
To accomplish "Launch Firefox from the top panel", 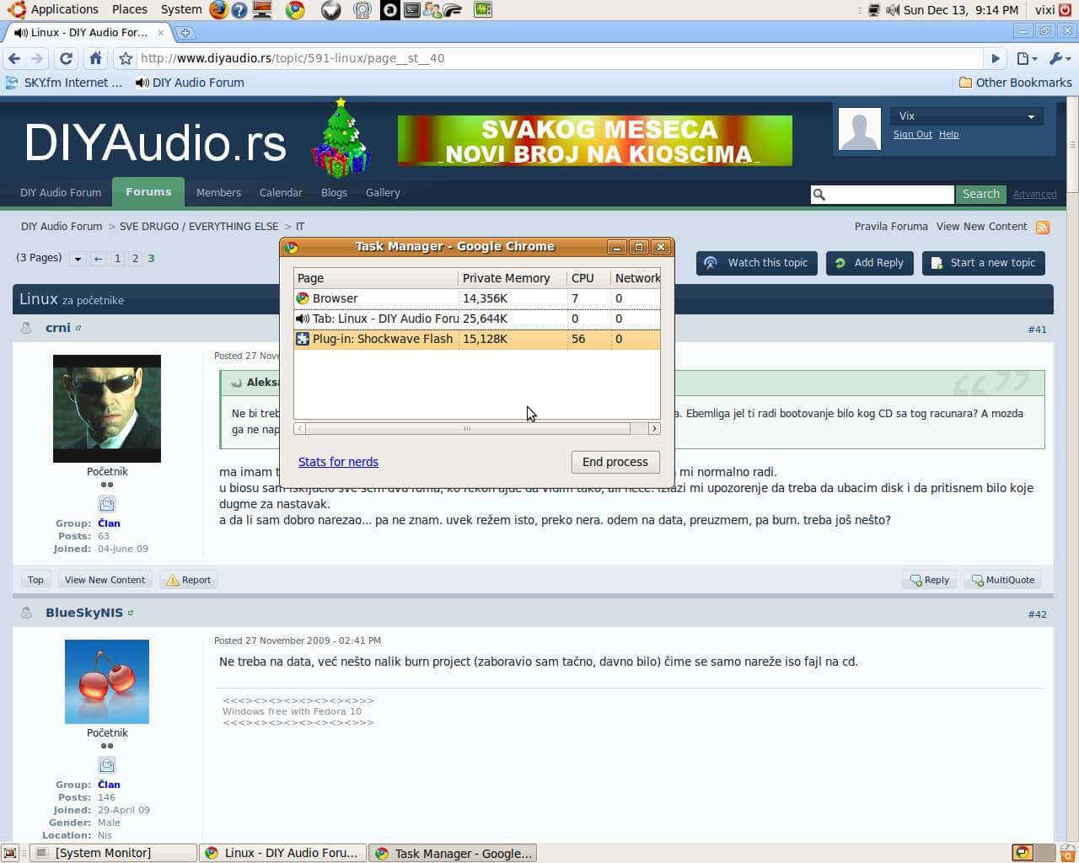I will point(219,10).
